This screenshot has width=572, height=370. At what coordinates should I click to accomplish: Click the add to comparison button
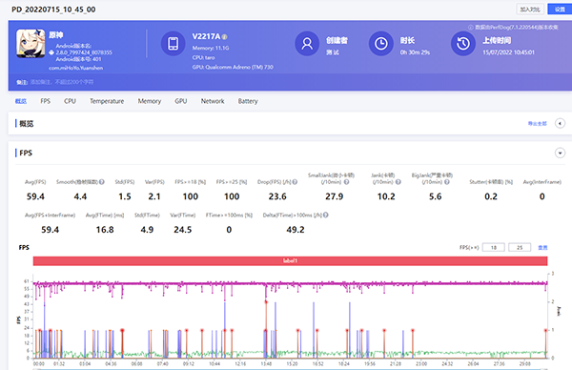(x=530, y=10)
